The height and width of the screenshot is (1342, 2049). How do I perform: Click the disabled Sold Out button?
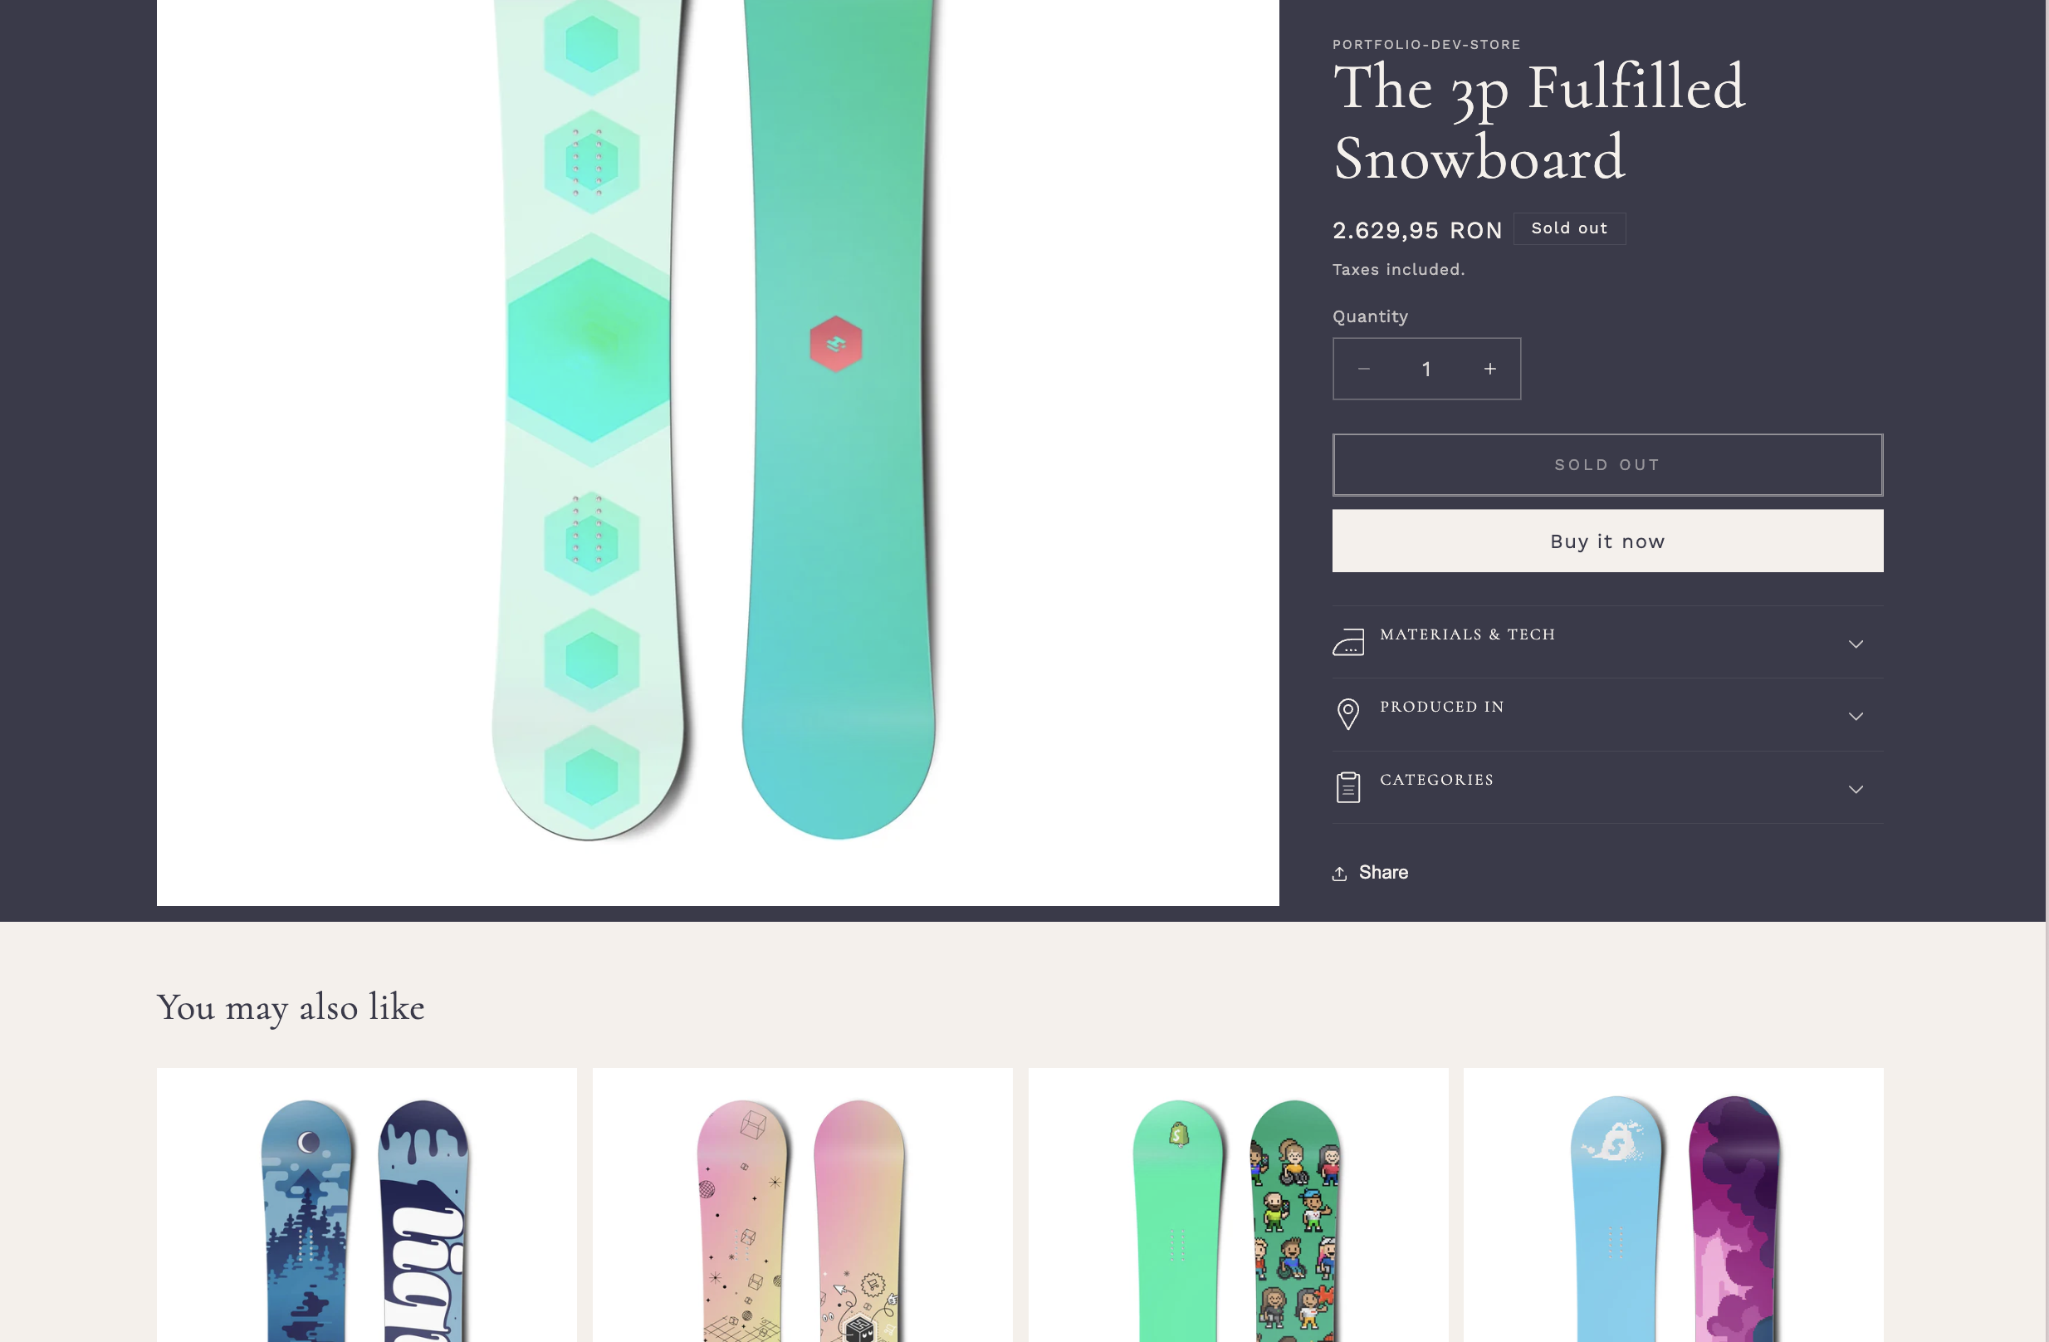1607,465
